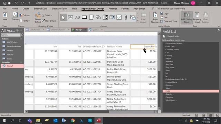The width and height of the screenshot is (221, 124).
Task: Open the File menu
Action: [x=4, y=9]
